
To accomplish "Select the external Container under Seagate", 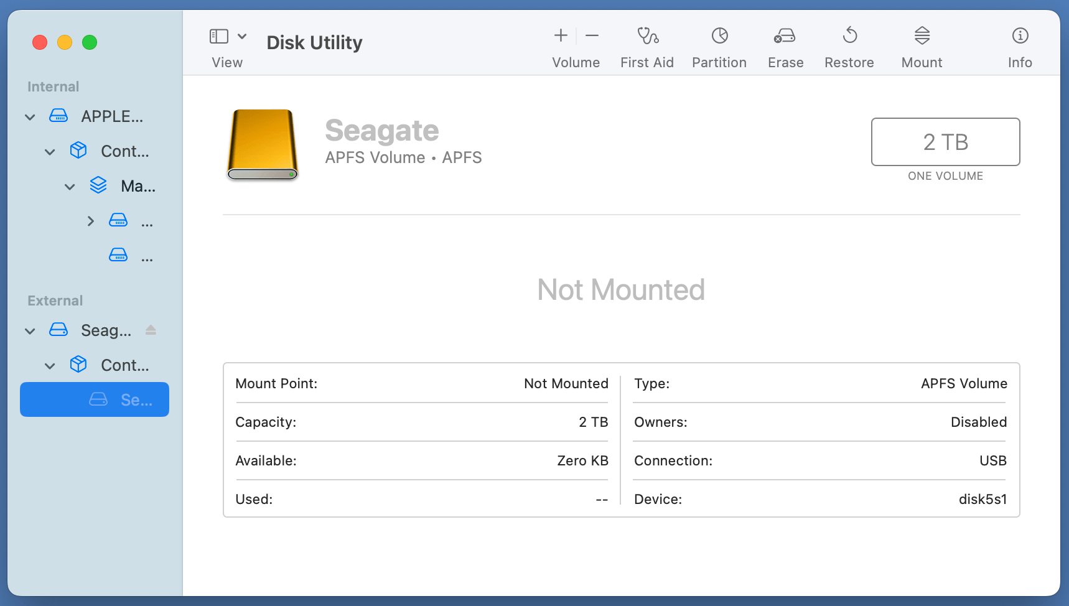I will pyautogui.click(x=124, y=365).
